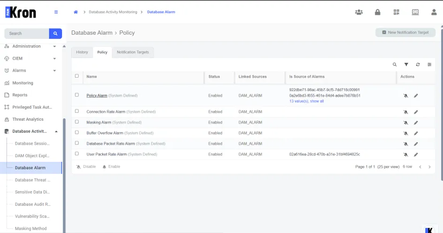Screen dimensions: 443x233
Task: Open the Policy Alarm name link
Action: click(97, 95)
